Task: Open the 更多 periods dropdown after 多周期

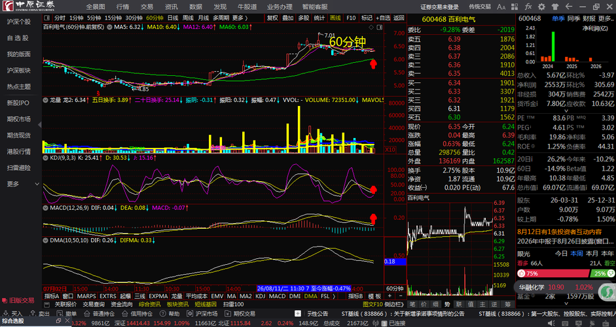Action: coord(240,18)
